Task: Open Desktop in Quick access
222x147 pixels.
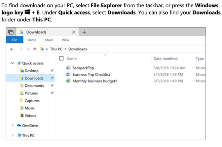Action: point(32,71)
